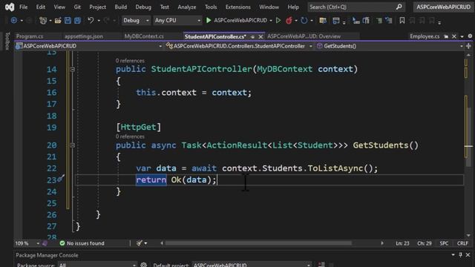Open the Build menu
Viewport: 475px width, 267px height.
tap(120, 7)
